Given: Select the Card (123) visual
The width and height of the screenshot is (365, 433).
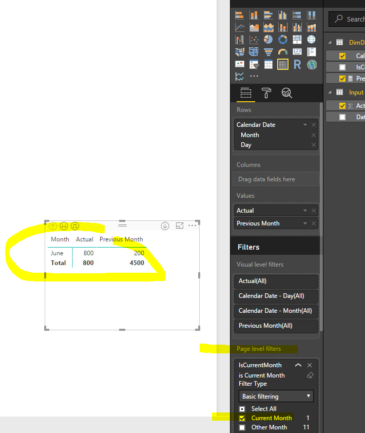Looking at the screenshot, I should [x=297, y=52].
